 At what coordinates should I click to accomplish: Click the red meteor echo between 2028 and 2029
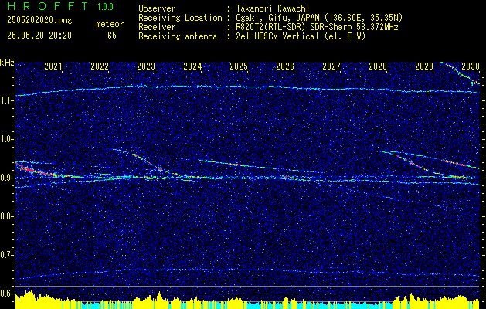click(413, 162)
